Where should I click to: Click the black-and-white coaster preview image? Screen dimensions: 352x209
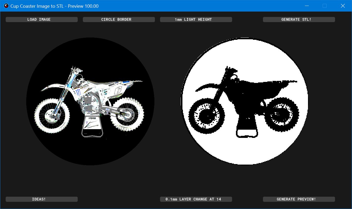tap(245, 101)
